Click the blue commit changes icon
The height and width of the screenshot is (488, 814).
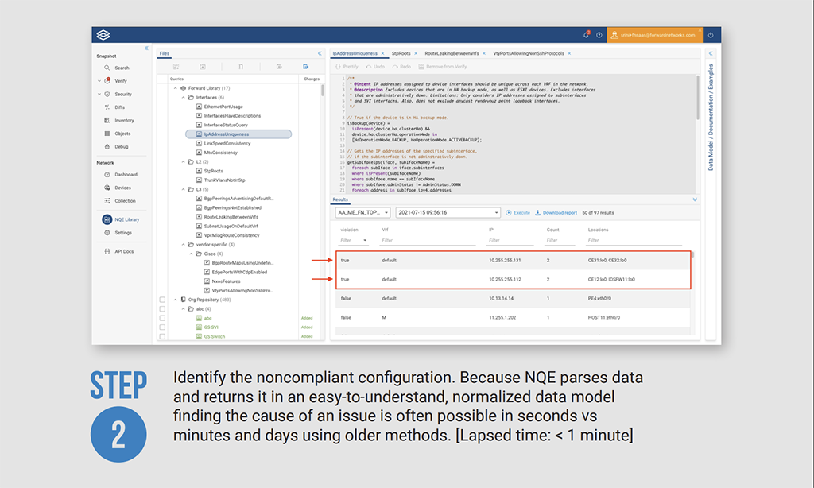pyautogui.click(x=306, y=67)
